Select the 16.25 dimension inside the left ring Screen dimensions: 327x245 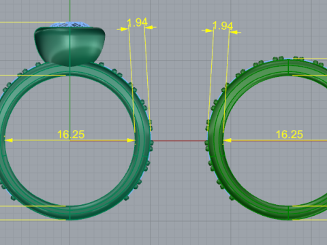click(x=71, y=135)
